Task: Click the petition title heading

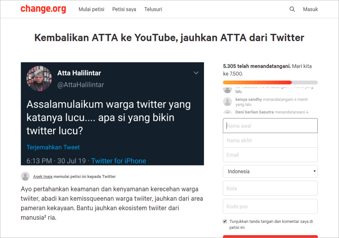Action: tap(169, 38)
